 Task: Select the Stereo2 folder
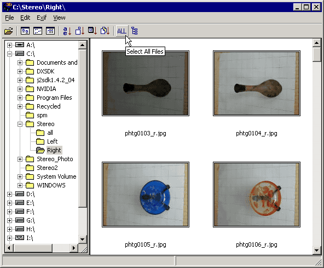click(47, 168)
